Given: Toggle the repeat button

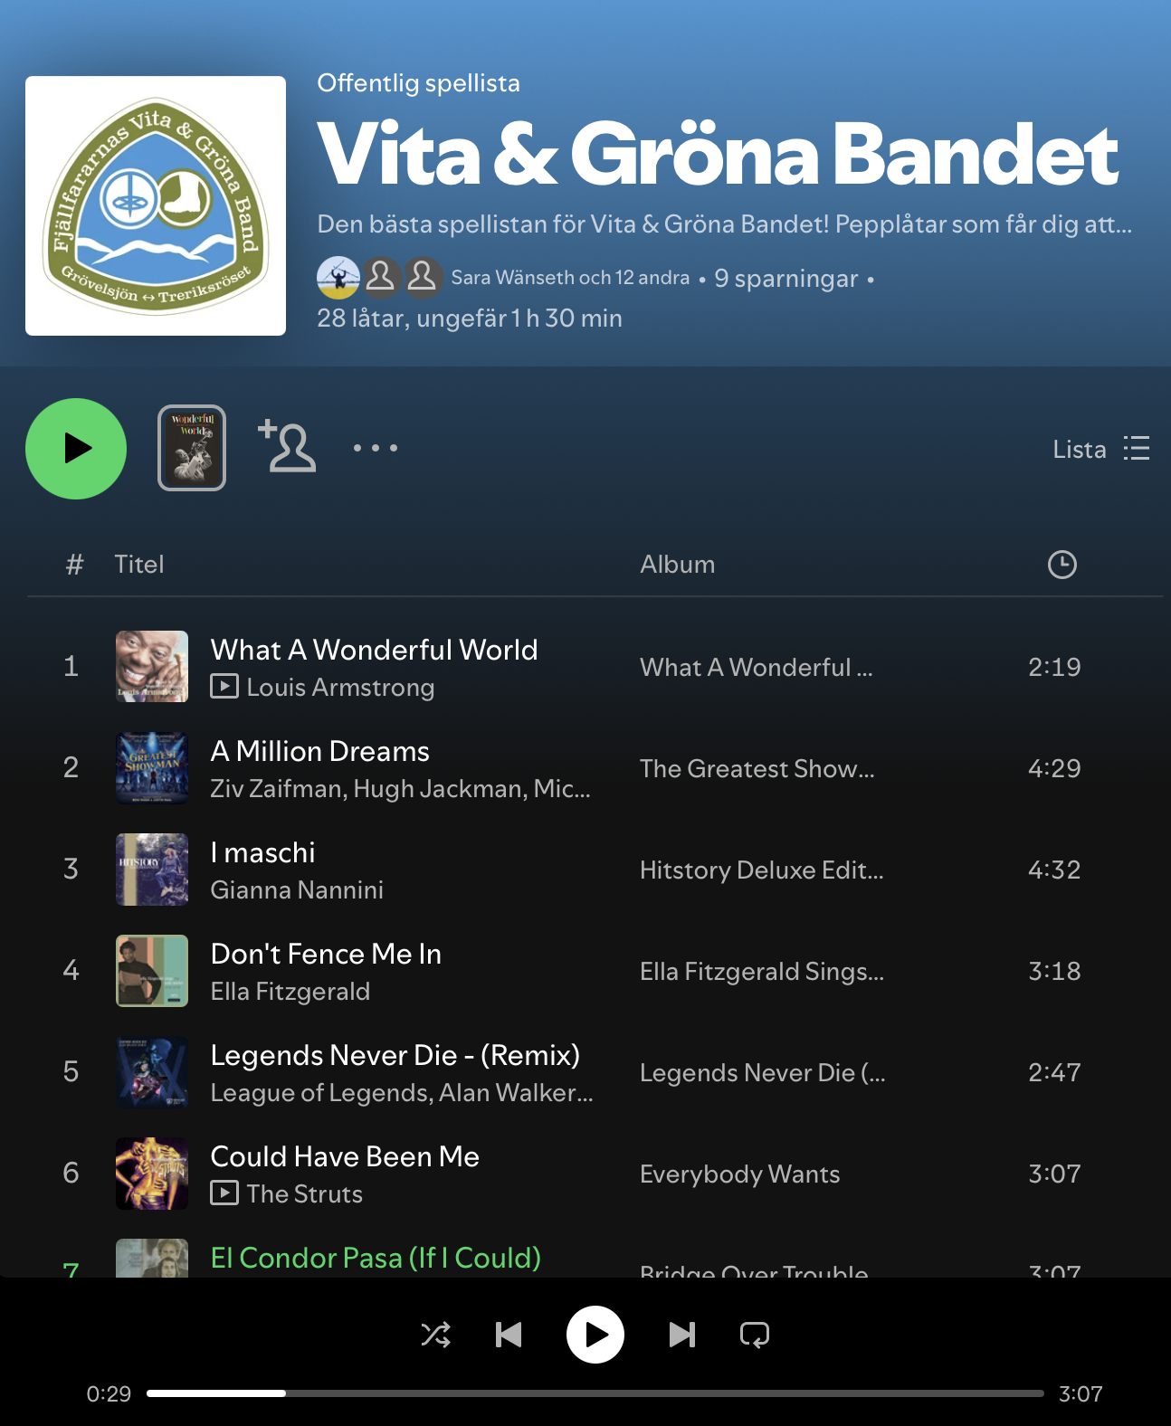Looking at the screenshot, I should (755, 1335).
